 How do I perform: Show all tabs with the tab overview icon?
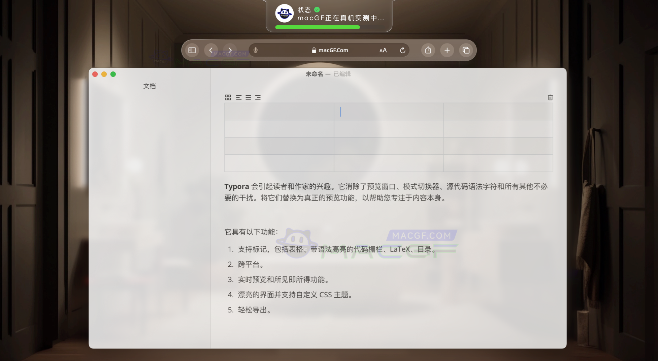[x=466, y=50]
